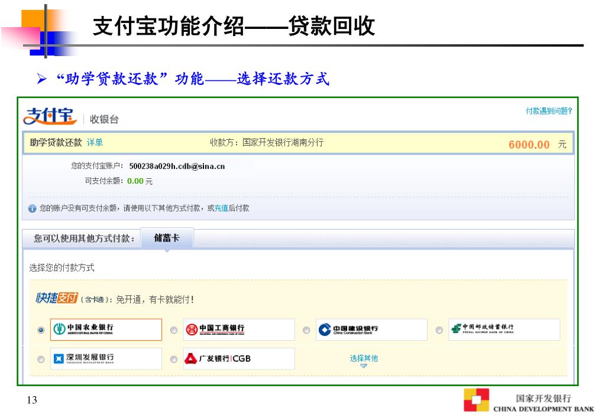Click the Alipay 支付宝 logo

[x=50, y=116]
